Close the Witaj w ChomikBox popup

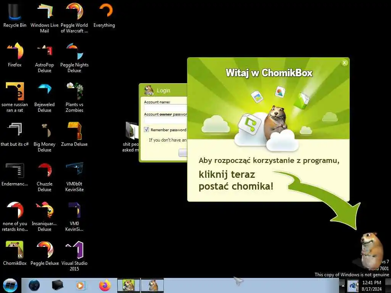tap(344, 63)
